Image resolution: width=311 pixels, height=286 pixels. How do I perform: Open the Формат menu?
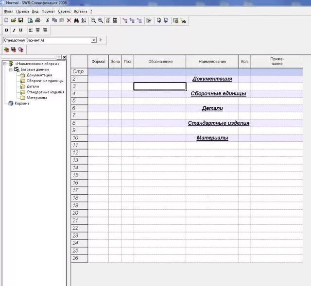(48, 12)
